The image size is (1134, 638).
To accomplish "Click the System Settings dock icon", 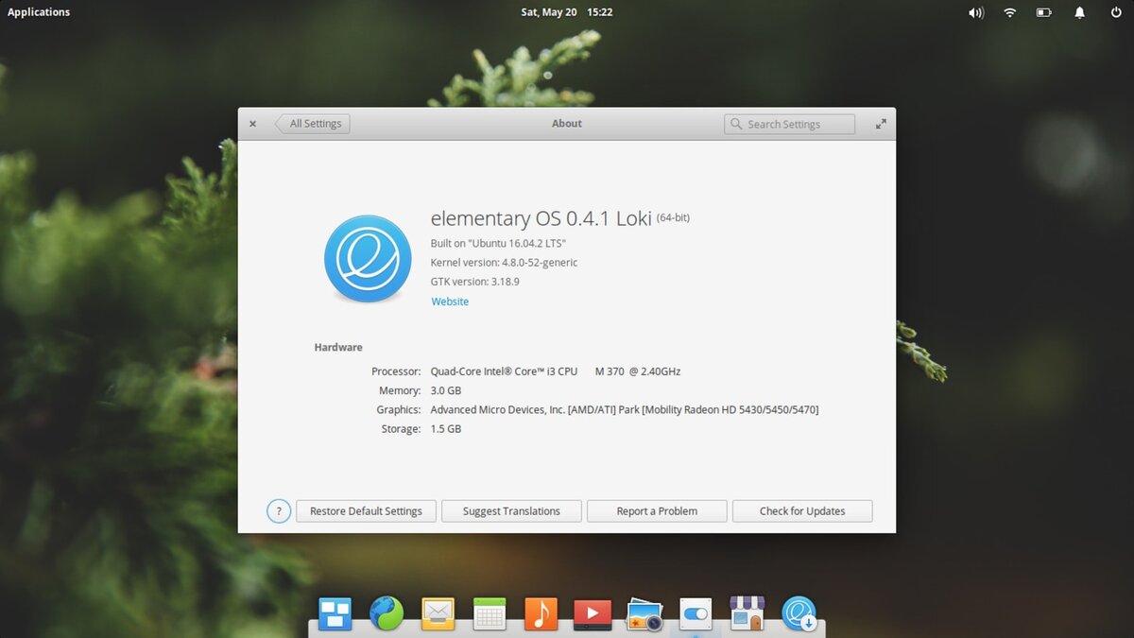I will click(x=696, y=613).
